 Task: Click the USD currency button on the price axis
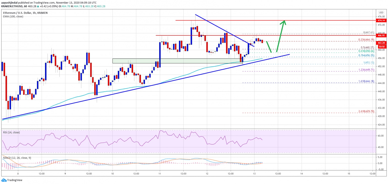point(381,12)
